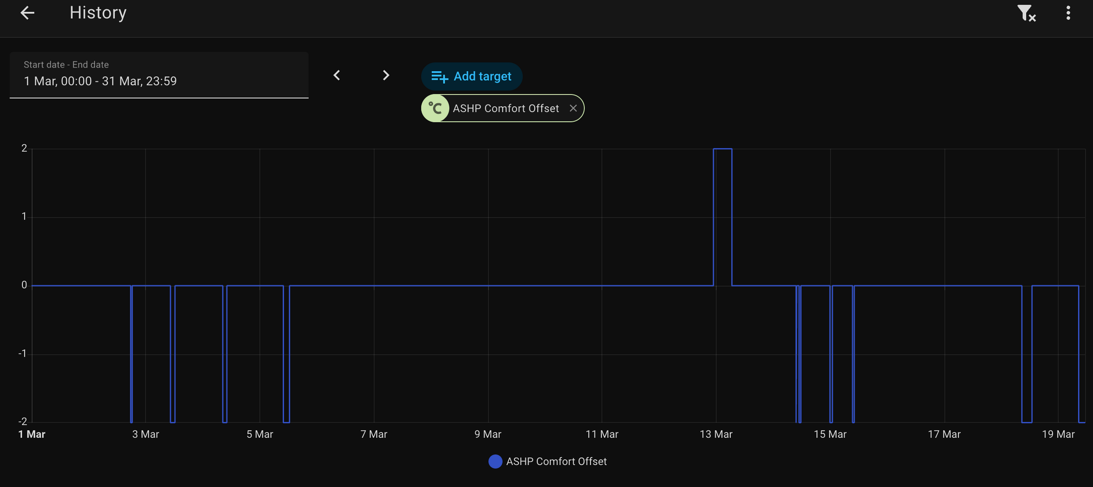
Task: Click the spike peak at value 2
Action: point(722,149)
